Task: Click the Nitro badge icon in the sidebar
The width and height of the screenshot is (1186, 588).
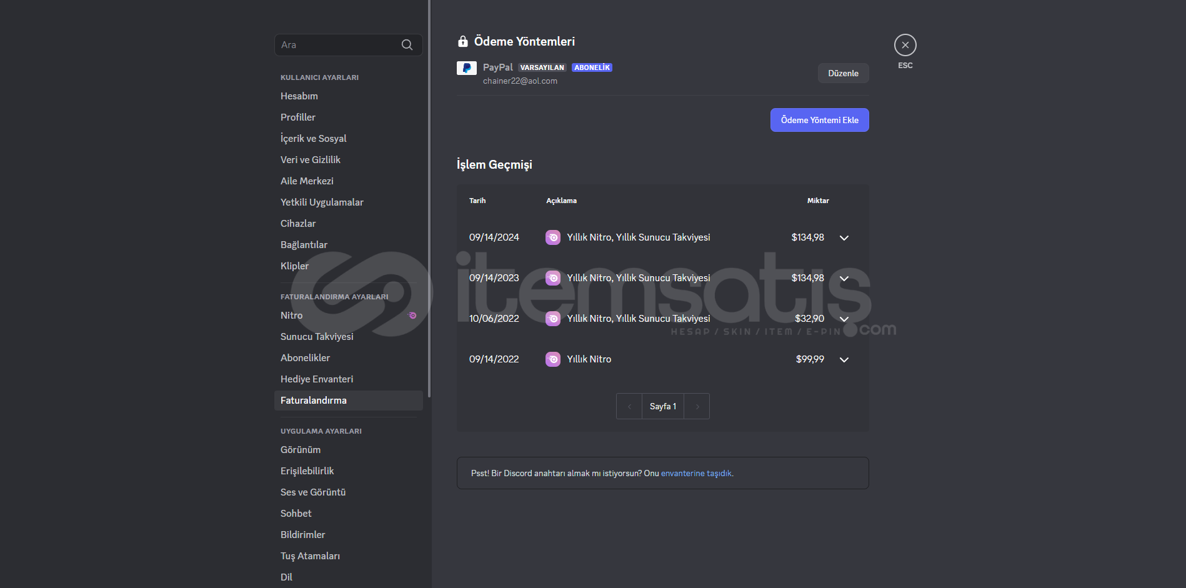Action: click(x=412, y=316)
